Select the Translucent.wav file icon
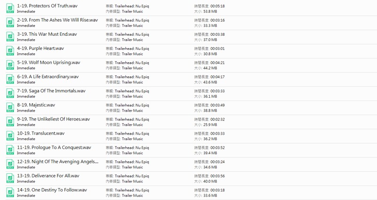The width and height of the screenshot is (377, 200). 10,136
